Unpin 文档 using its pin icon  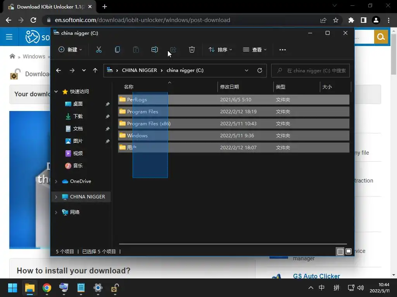click(x=108, y=129)
